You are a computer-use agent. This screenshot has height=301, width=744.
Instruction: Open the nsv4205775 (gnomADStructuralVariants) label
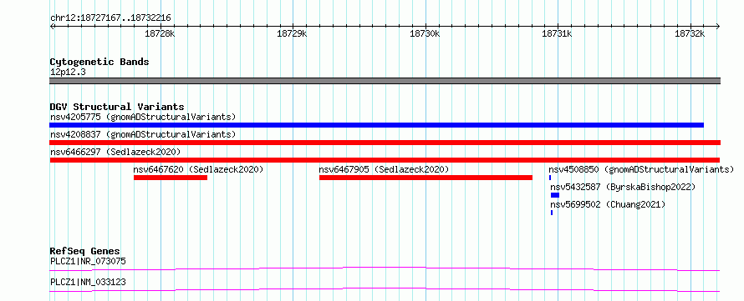143,117
